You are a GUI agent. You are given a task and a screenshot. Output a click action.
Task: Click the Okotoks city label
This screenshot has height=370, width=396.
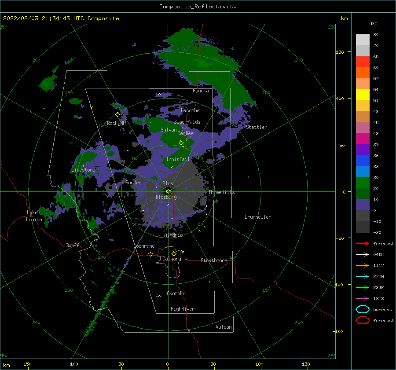(176, 293)
